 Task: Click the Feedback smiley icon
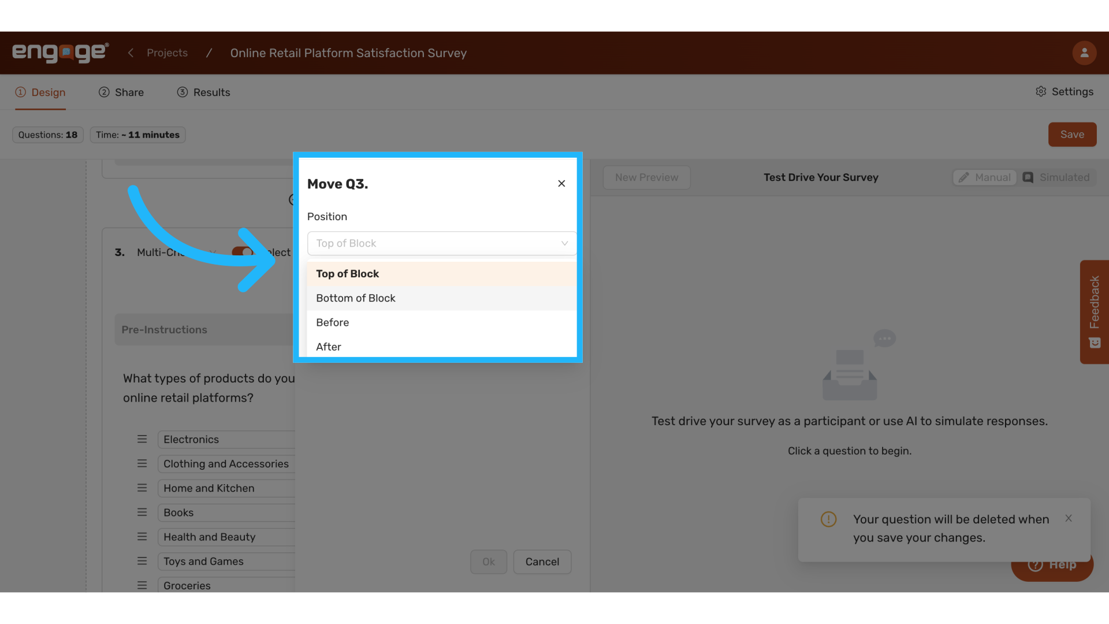pyautogui.click(x=1095, y=343)
